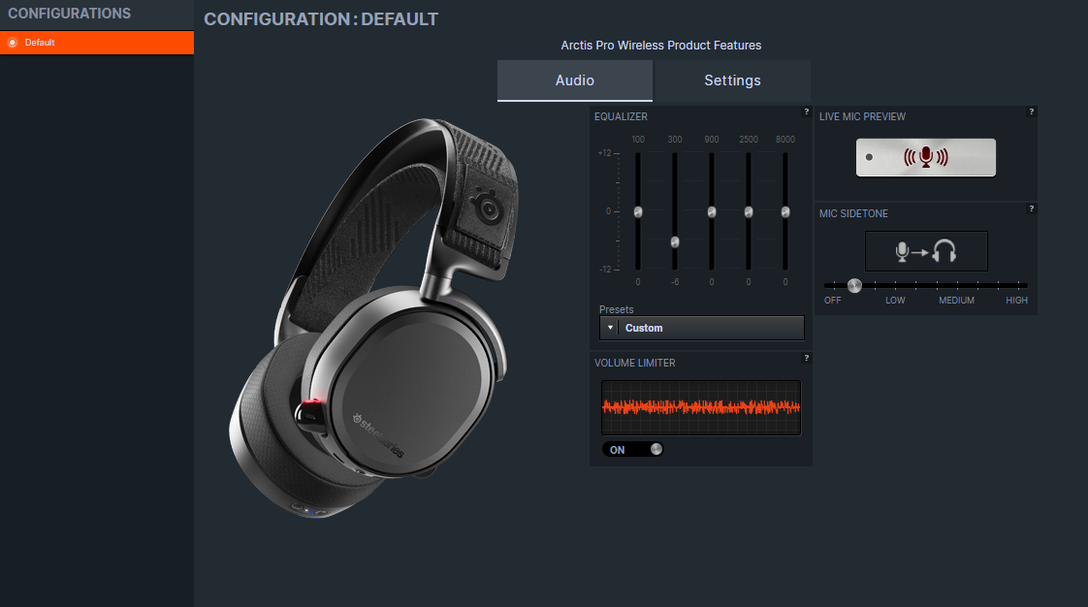Click the 8000 Hz equalizer slider knob
The width and height of the screenshot is (1088, 607).
coord(785,211)
